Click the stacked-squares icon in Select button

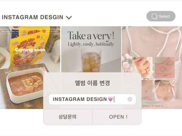[154, 16]
